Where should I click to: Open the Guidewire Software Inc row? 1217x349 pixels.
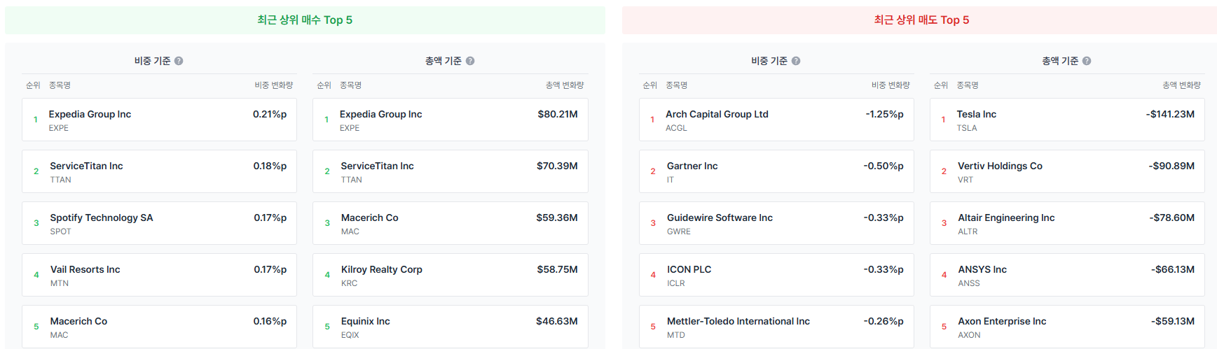[x=776, y=223]
